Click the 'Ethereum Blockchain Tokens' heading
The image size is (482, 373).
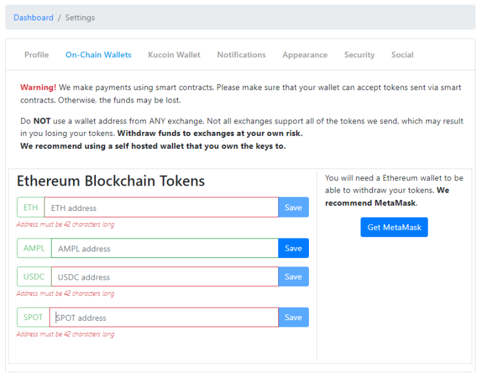[110, 181]
